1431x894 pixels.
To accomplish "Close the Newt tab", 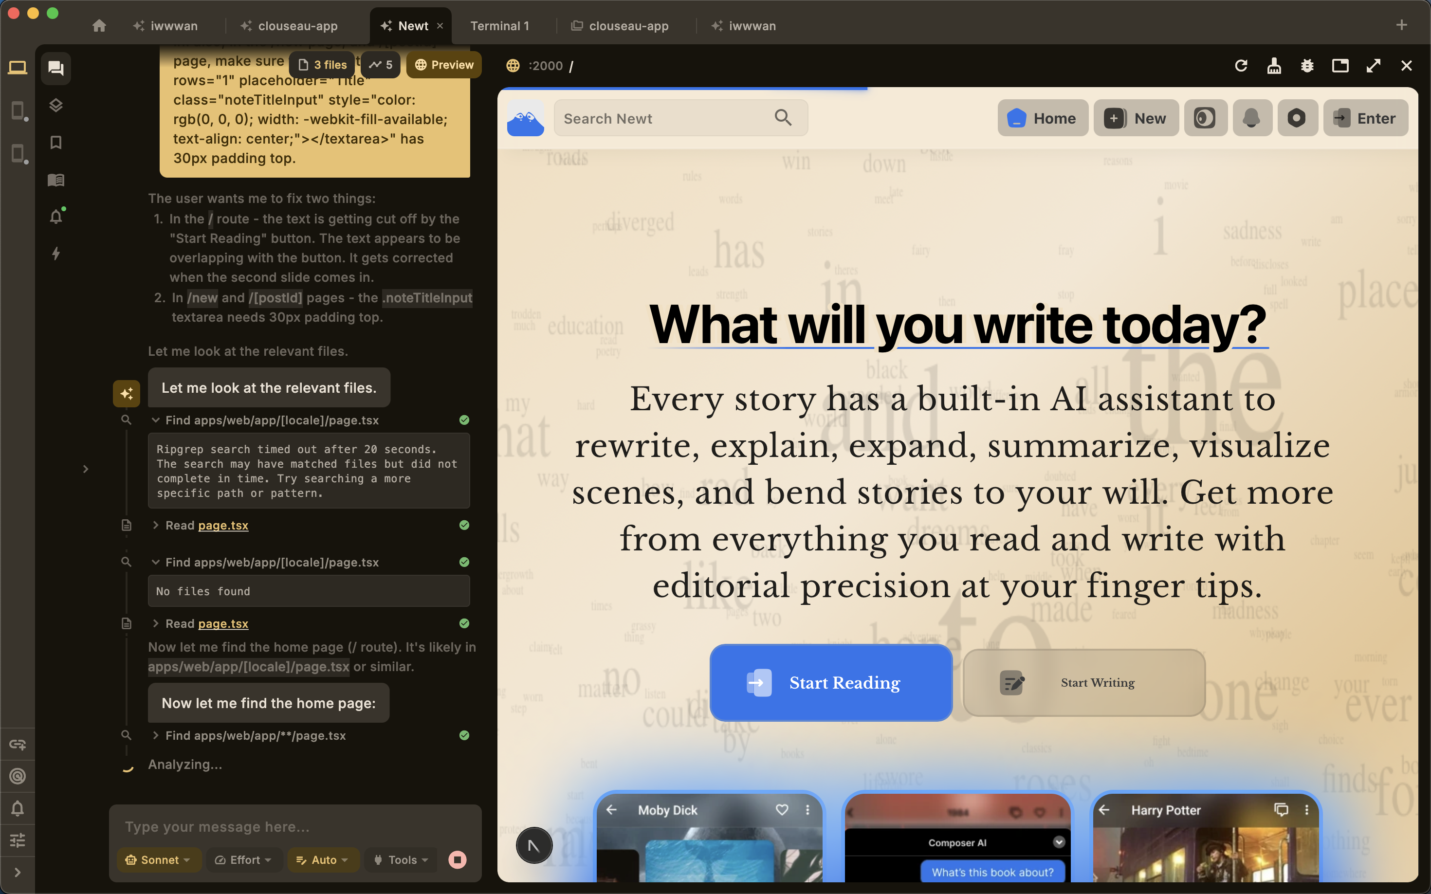I will pos(440,25).
